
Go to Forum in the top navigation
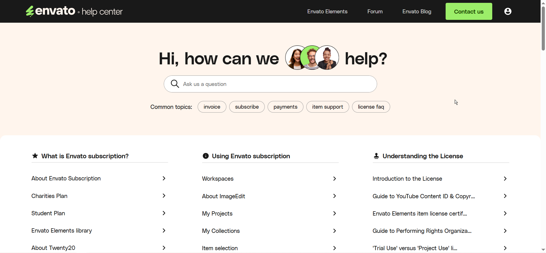pyautogui.click(x=375, y=12)
